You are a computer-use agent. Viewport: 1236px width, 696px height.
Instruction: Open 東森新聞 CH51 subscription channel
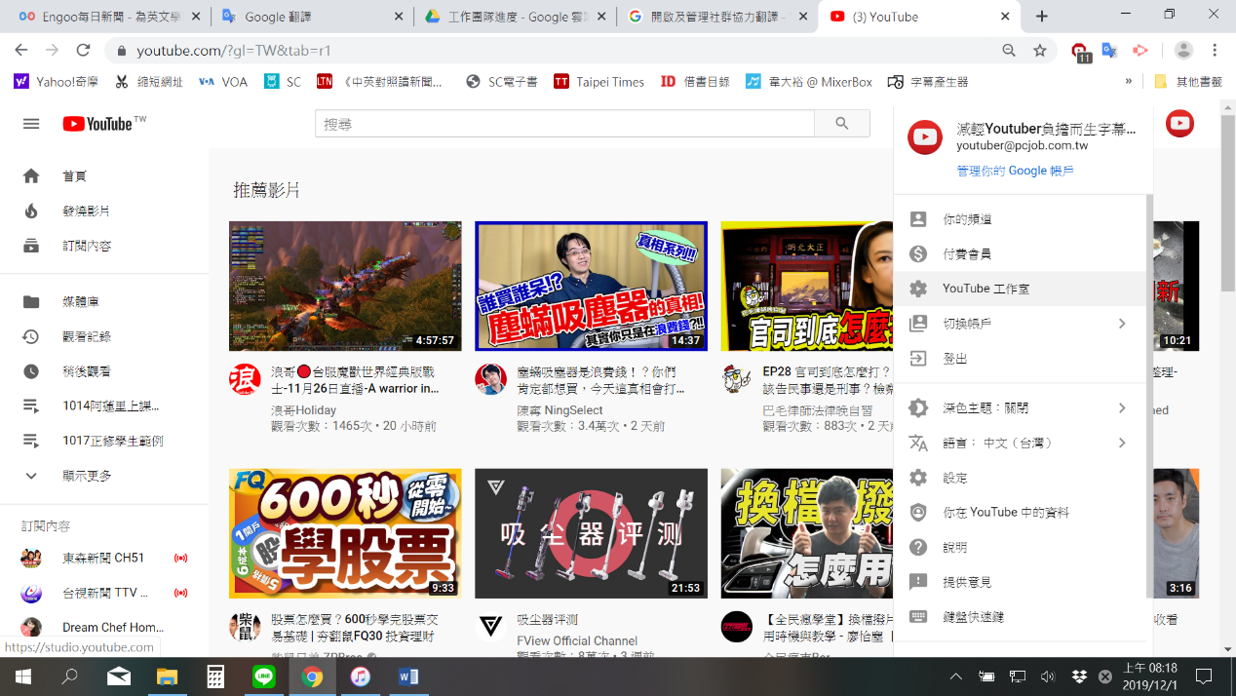point(104,559)
